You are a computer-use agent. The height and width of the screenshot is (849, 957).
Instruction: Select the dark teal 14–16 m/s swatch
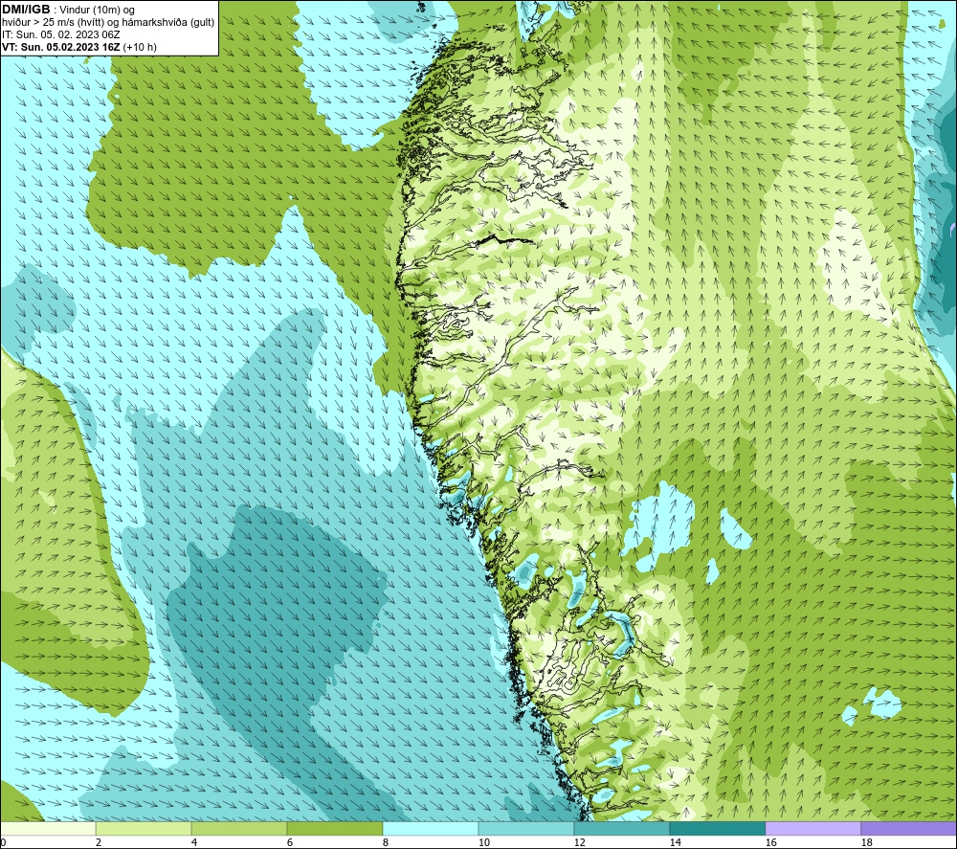717,828
